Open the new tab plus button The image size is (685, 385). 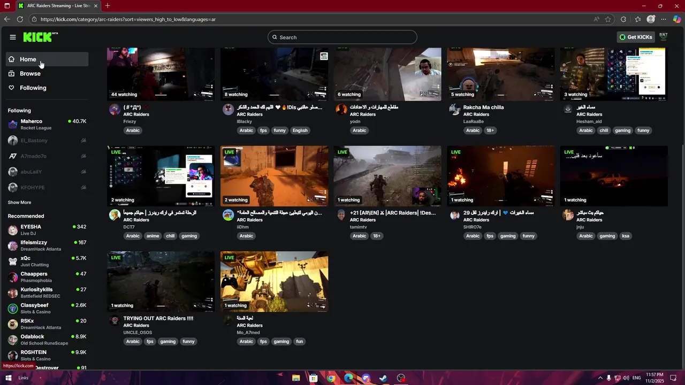pos(108,6)
